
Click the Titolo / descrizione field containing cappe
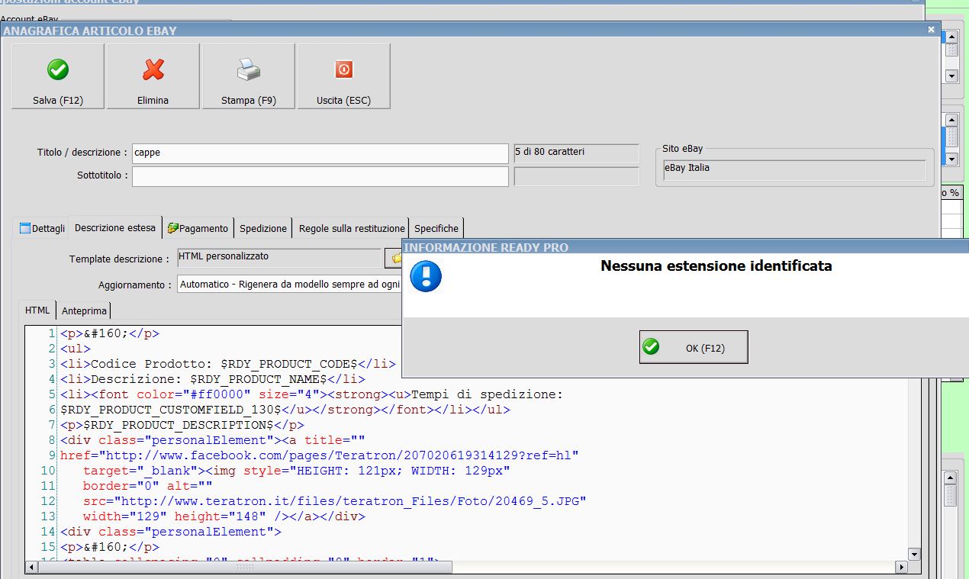(x=320, y=153)
